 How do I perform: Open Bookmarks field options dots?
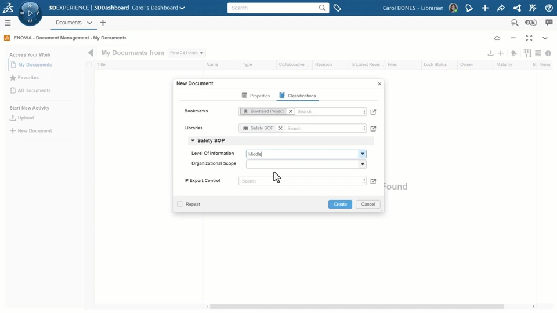point(364,111)
